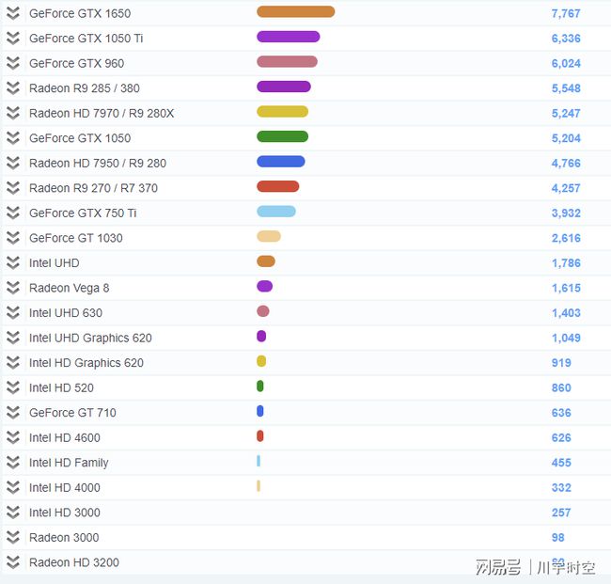Open the Intel HD 4600 link

(x=65, y=437)
